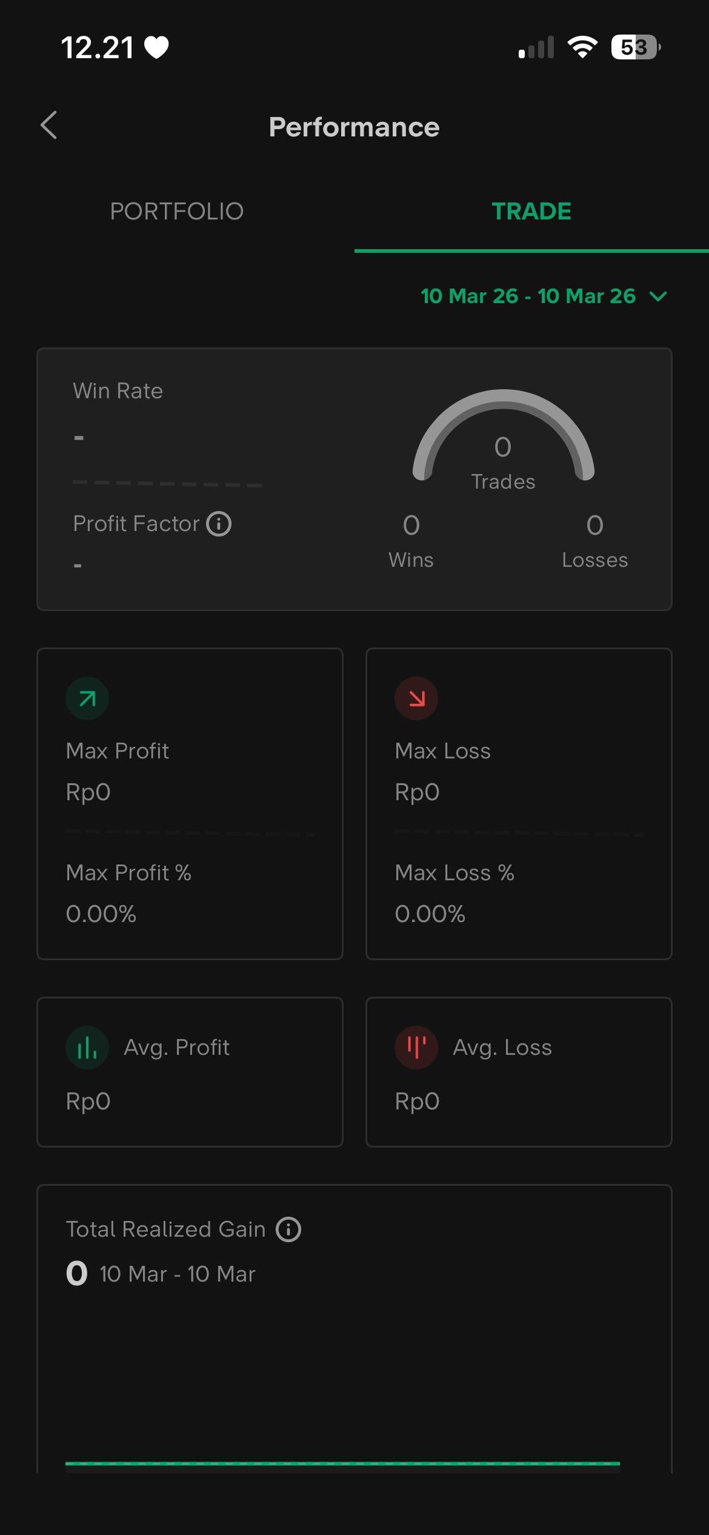
Task: Tap the battery indicator in status bar
Action: coord(635,47)
